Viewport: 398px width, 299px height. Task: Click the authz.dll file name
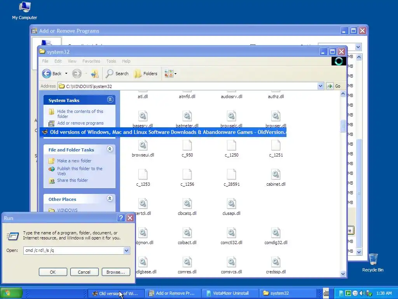(x=276, y=97)
